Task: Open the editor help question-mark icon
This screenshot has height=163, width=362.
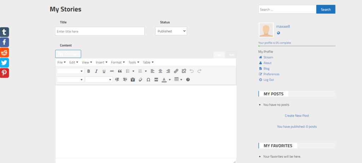Action: click(188, 80)
